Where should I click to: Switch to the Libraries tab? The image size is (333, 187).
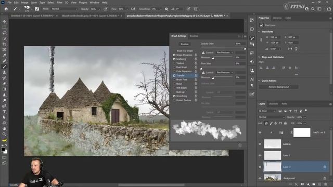pos(277,18)
